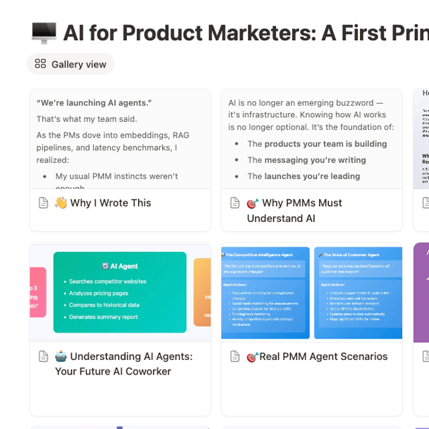Click the robot emoji icon
Image resolution: width=429 pixels, height=429 pixels.
pos(61,356)
